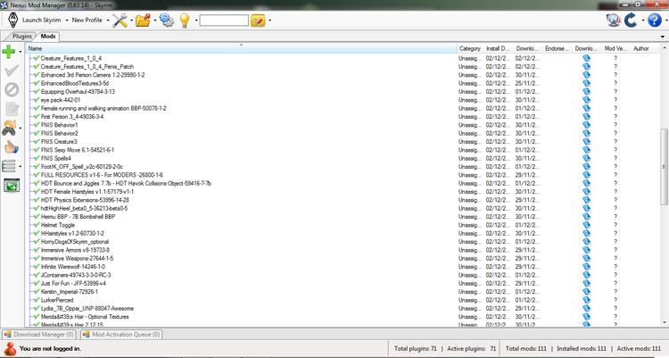Select FootIK_OFF_Spell_v2c mod row
669x358 pixels.
pos(82,167)
